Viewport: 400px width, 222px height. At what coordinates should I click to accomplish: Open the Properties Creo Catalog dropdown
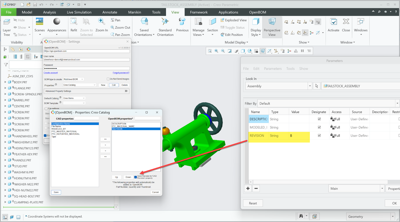click(x=79, y=85)
